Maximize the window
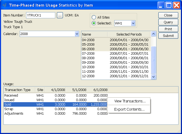Screen dimensions: 182x134 tap(169, 5)
